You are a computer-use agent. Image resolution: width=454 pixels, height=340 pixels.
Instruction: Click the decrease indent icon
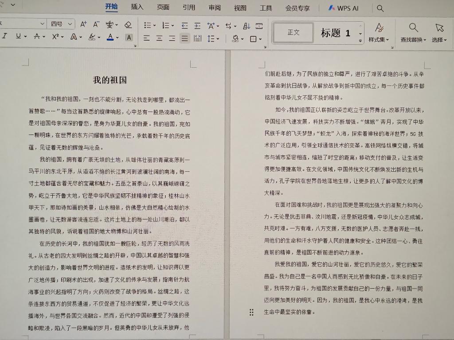click(x=184, y=26)
